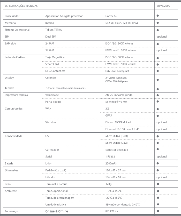Click the dot next to 512 MB Flash memory
The height and width of the screenshot is (216, 181).
click(158, 23)
